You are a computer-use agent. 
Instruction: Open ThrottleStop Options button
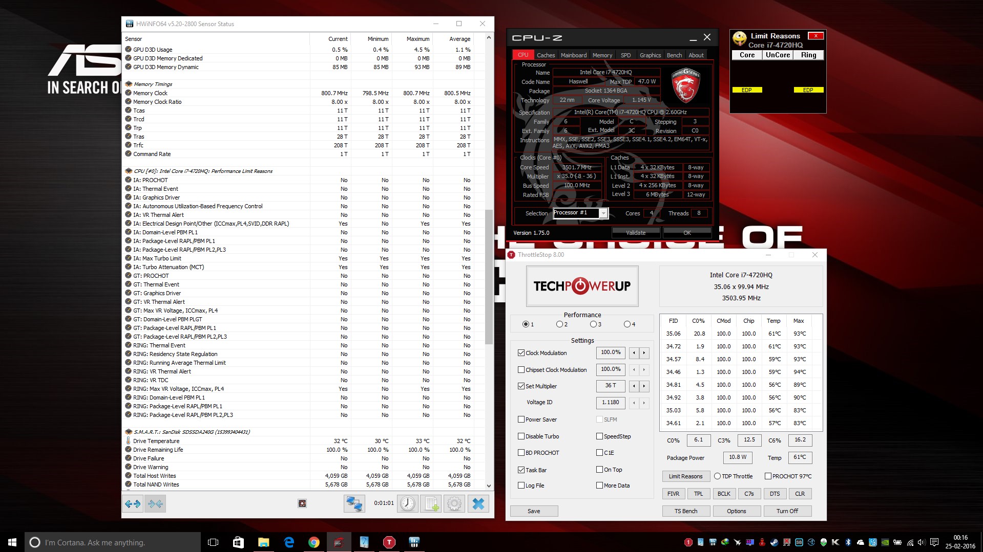point(736,511)
